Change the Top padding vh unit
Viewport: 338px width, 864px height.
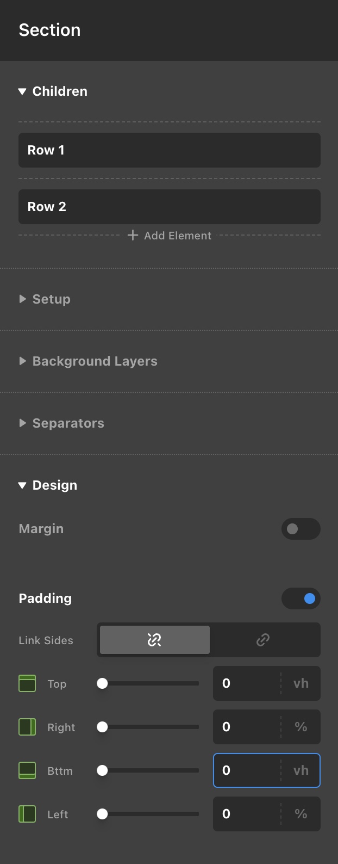coord(301,683)
